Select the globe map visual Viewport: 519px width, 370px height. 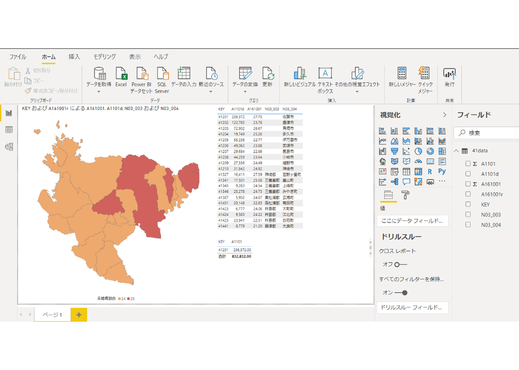(x=383, y=161)
